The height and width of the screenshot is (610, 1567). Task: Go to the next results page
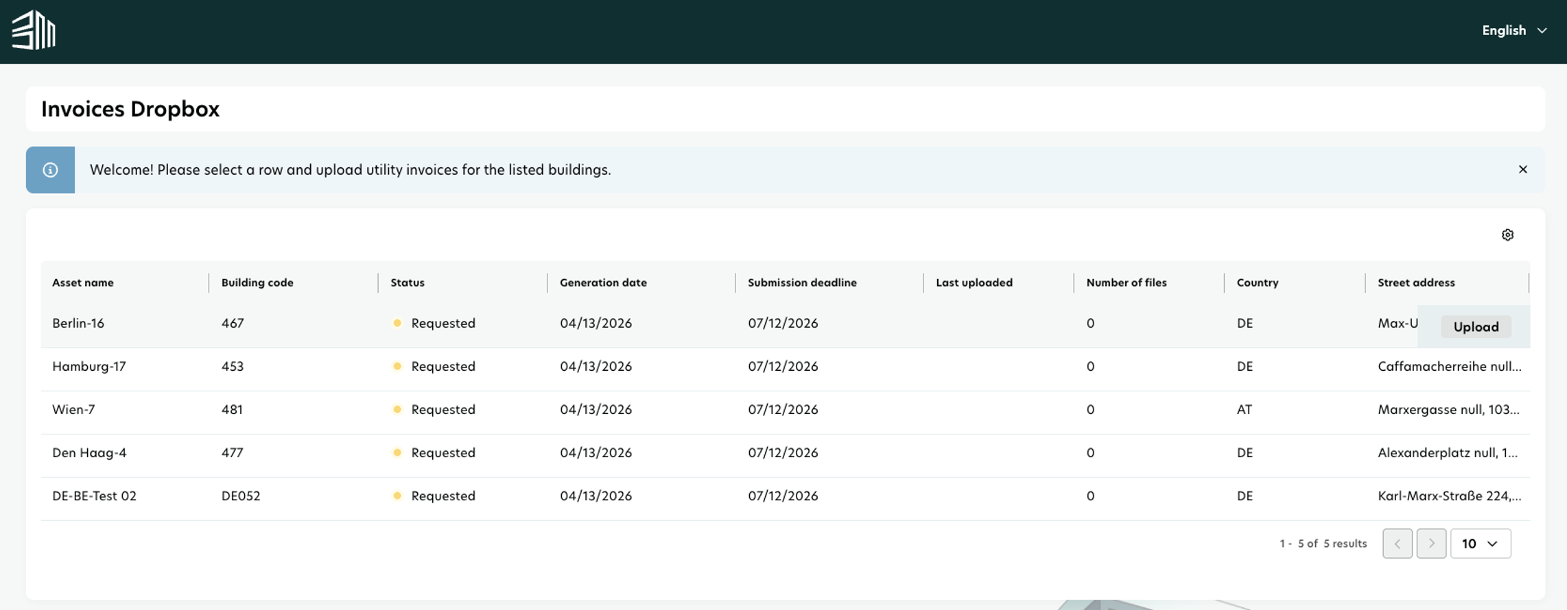tap(1431, 544)
